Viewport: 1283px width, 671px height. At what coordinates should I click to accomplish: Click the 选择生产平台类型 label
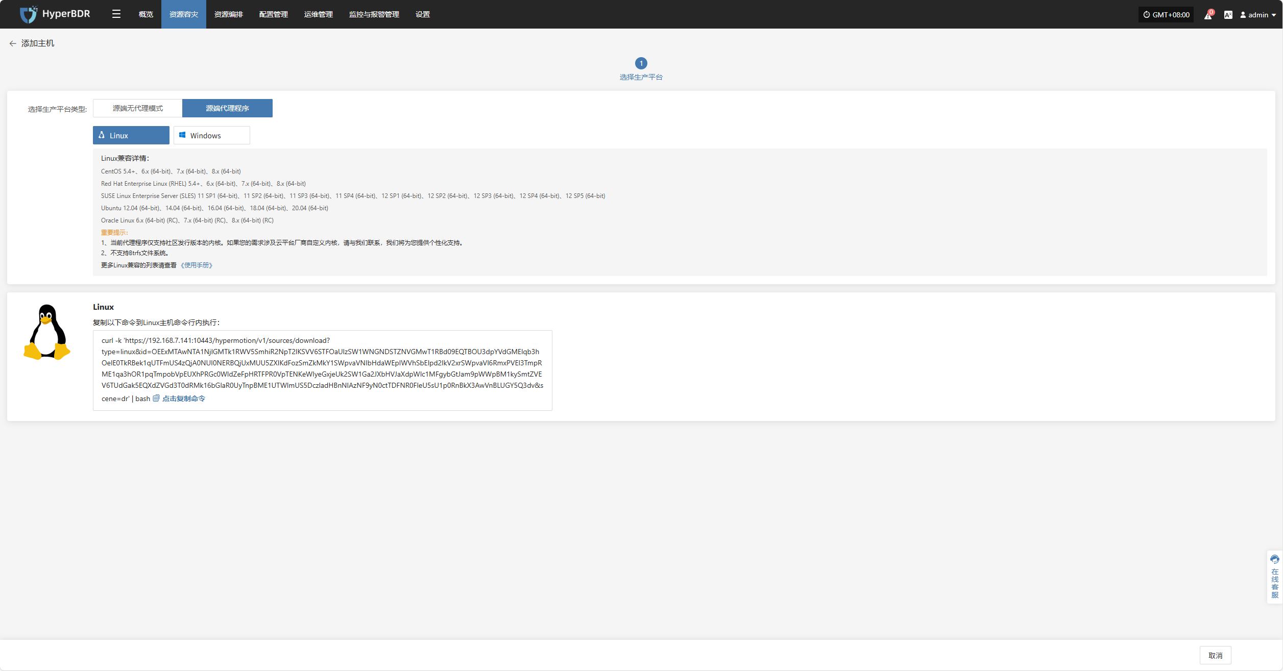pyautogui.click(x=57, y=109)
